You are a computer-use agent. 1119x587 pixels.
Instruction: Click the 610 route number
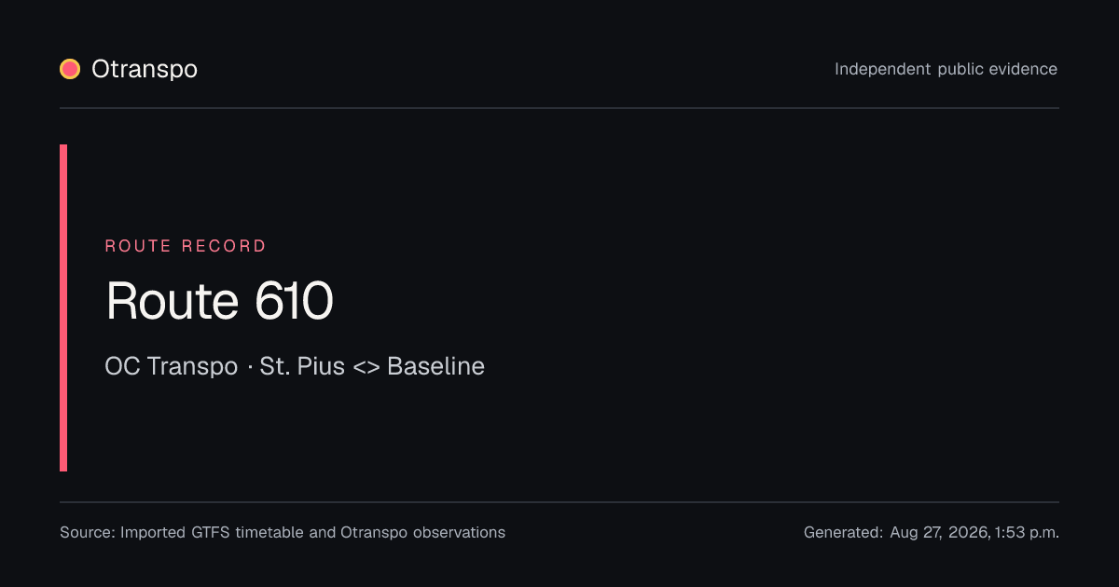(293, 301)
